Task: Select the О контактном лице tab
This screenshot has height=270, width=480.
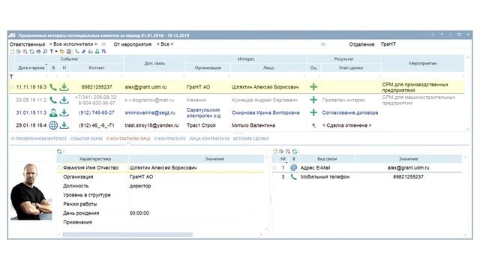Action: coord(128,139)
